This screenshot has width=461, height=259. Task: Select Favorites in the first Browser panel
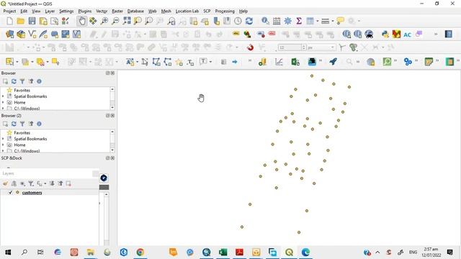point(22,90)
